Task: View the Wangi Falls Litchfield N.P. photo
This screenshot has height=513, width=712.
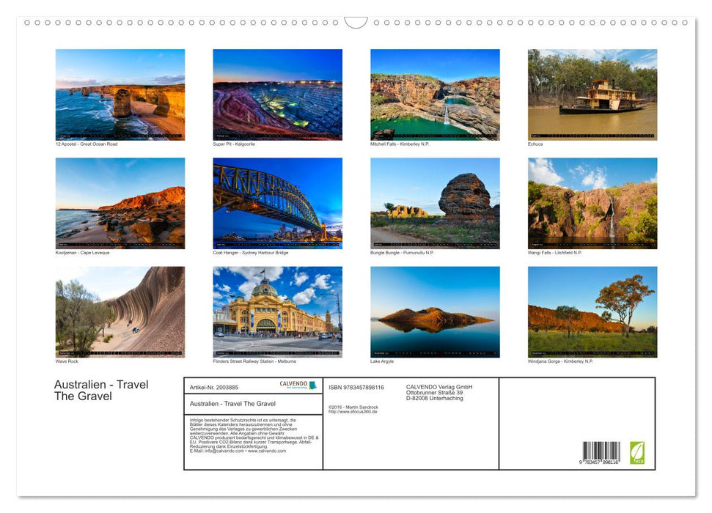Action: pos(592,202)
